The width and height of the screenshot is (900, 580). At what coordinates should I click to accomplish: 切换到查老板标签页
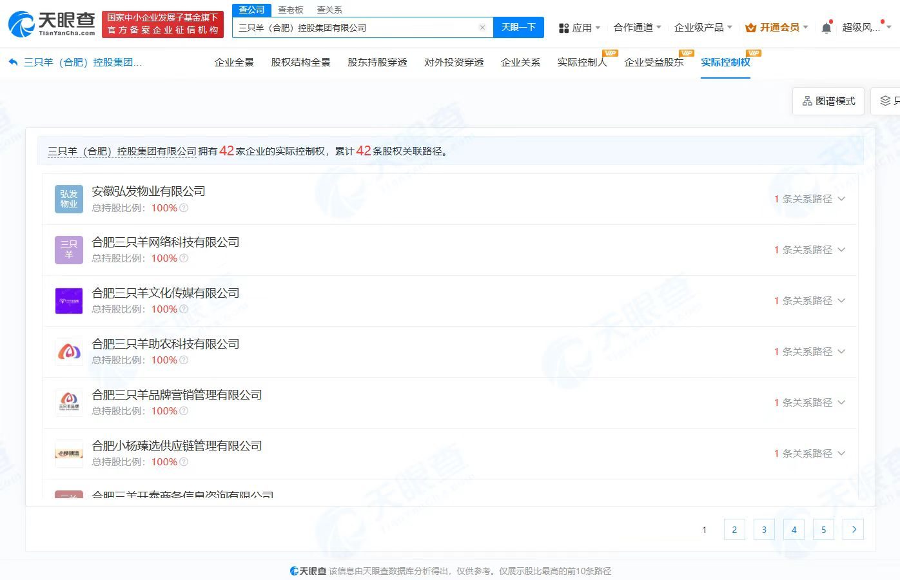tap(290, 10)
